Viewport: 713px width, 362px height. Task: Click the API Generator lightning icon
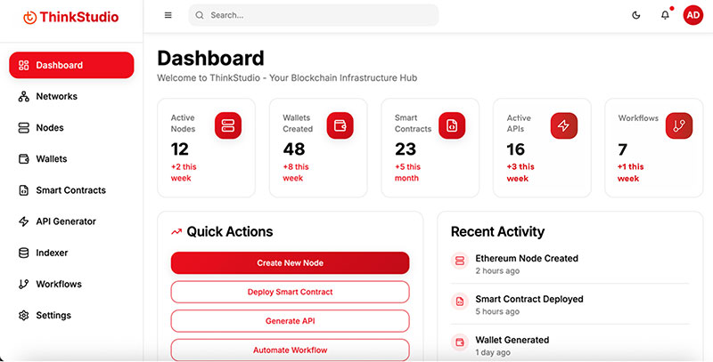(24, 221)
